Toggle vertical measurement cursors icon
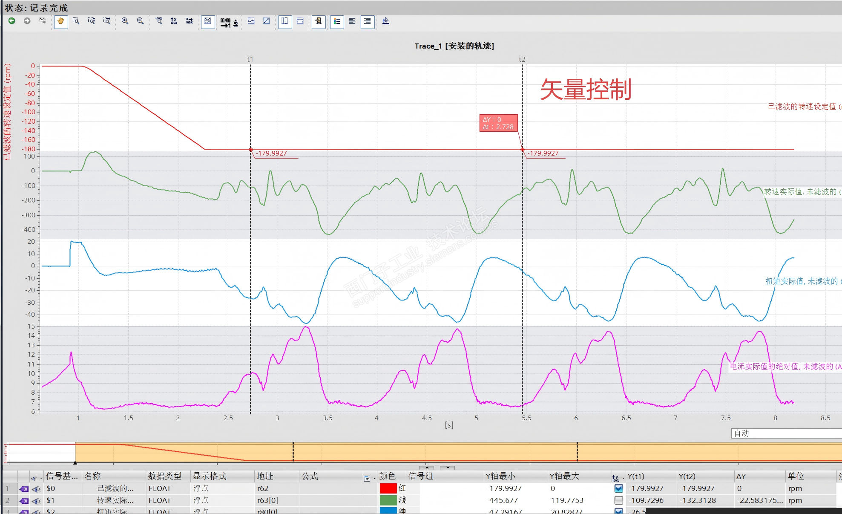This screenshot has width=842, height=514. click(x=285, y=21)
